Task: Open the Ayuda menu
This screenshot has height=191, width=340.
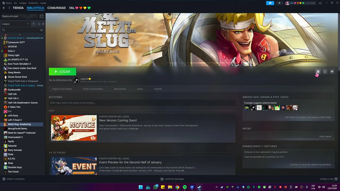Action: pyautogui.click(x=43, y=3)
